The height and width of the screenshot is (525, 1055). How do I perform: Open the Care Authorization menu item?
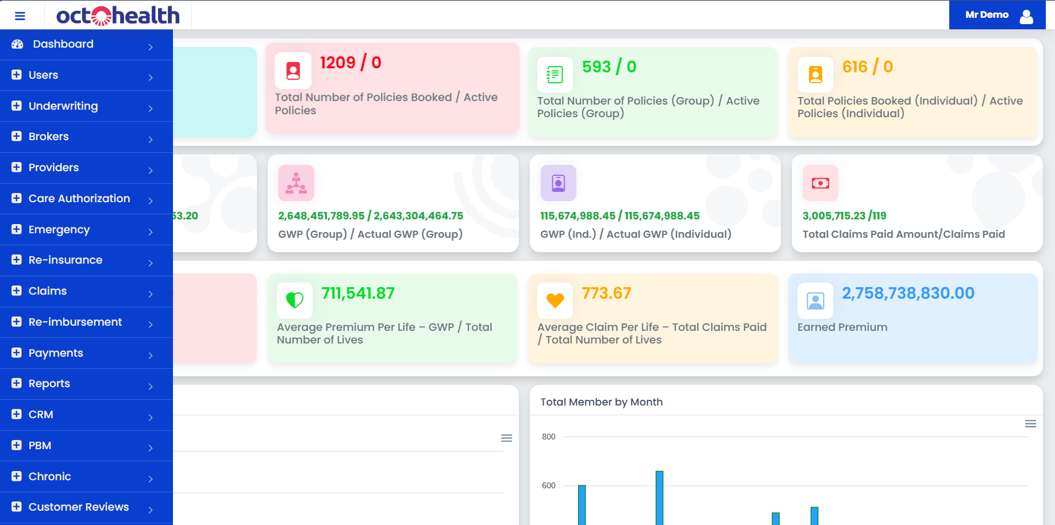click(79, 198)
